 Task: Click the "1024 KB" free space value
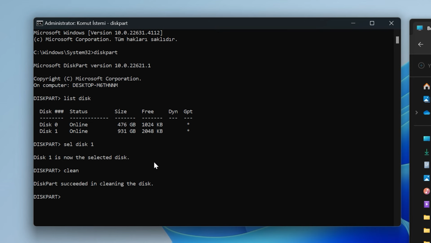152,125
